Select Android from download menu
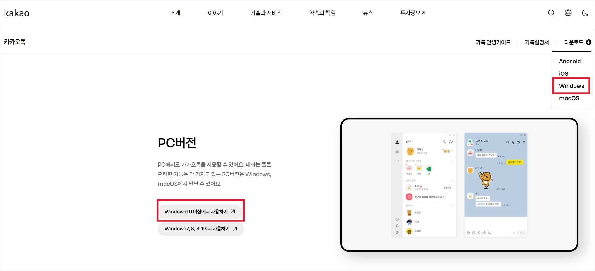The image size is (595, 271). pyautogui.click(x=570, y=61)
